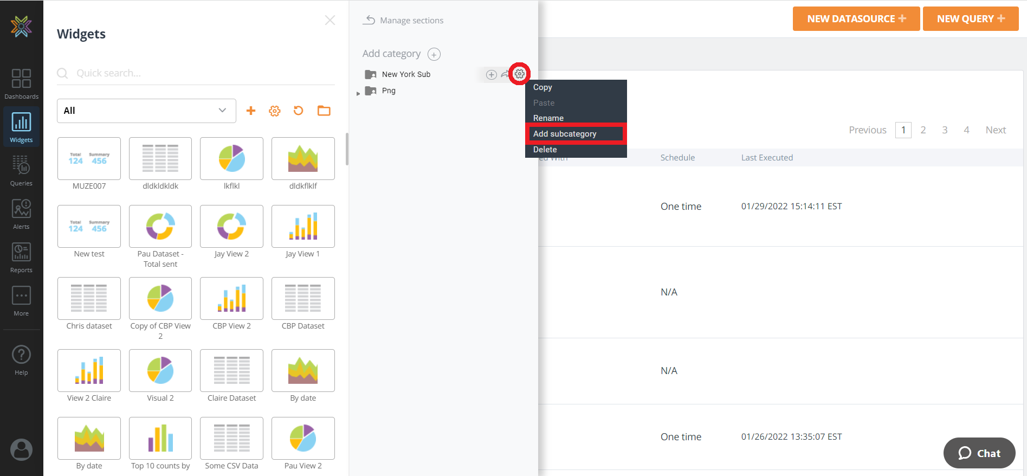Image resolution: width=1027 pixels, height=476 pixels.
Task: Open the Chat support widget
Action: (979, 453)
